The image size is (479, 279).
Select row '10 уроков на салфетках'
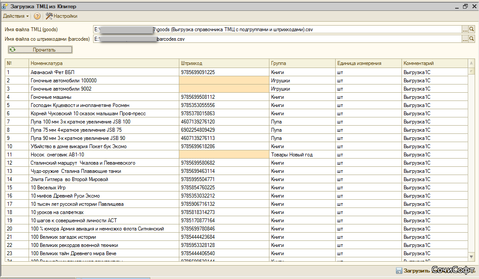[x=236, y=213]
